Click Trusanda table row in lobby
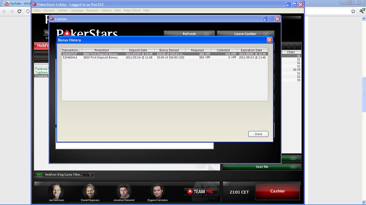Image resolution: width=366 pixels, height=205 pixels. [x=41, y=76]
